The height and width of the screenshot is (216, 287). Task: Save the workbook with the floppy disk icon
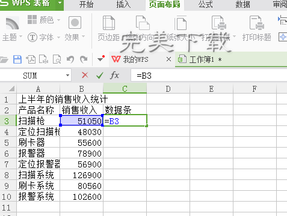point(17,59)
